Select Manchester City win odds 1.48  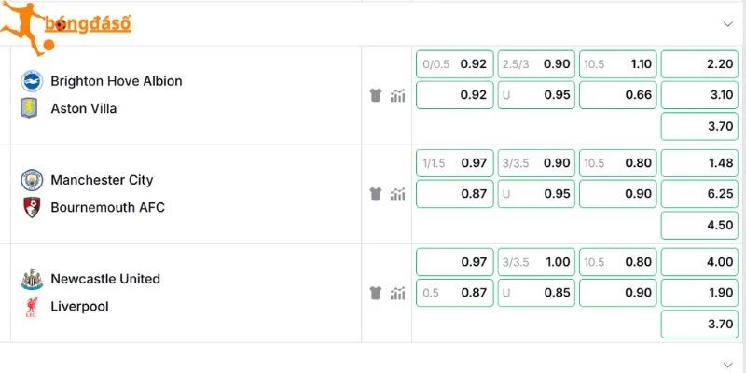click(699, 163)
